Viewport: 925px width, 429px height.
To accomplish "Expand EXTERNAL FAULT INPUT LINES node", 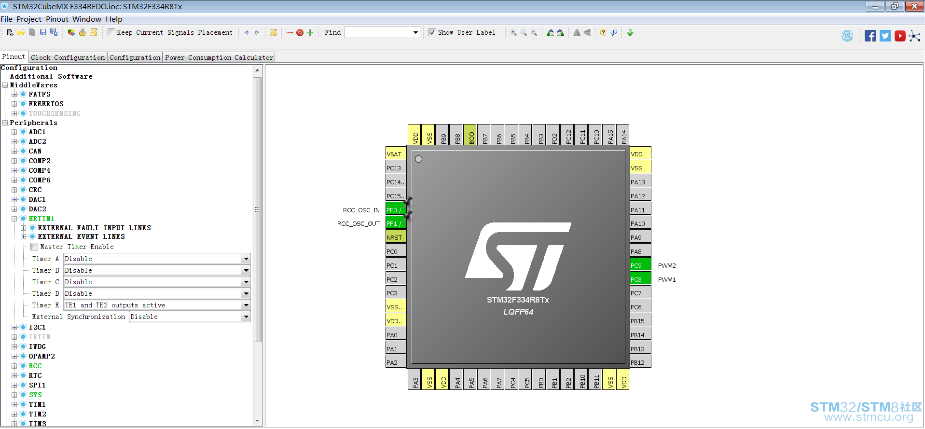I will coord(24,228).
